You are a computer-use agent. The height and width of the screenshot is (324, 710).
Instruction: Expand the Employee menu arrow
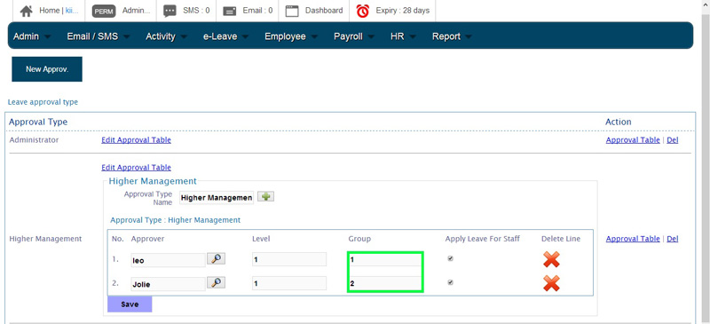point(314,37)
